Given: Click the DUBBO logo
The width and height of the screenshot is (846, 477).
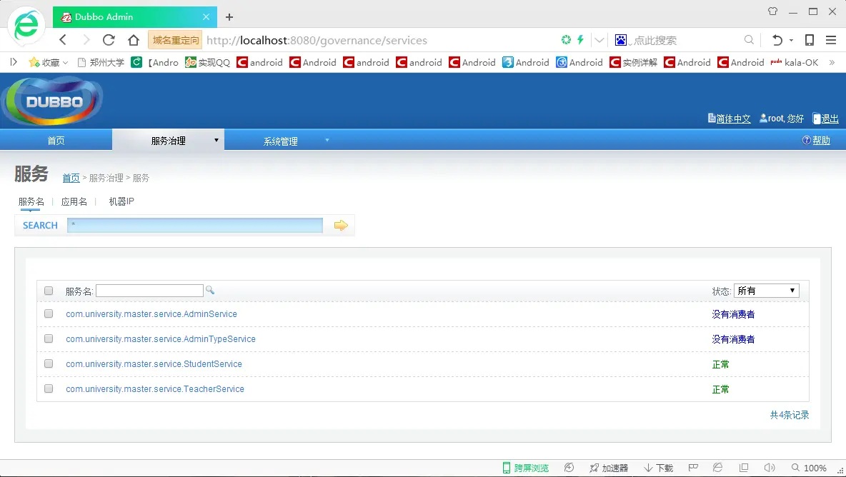Looking at the screenshot, I should click(52, 101).
